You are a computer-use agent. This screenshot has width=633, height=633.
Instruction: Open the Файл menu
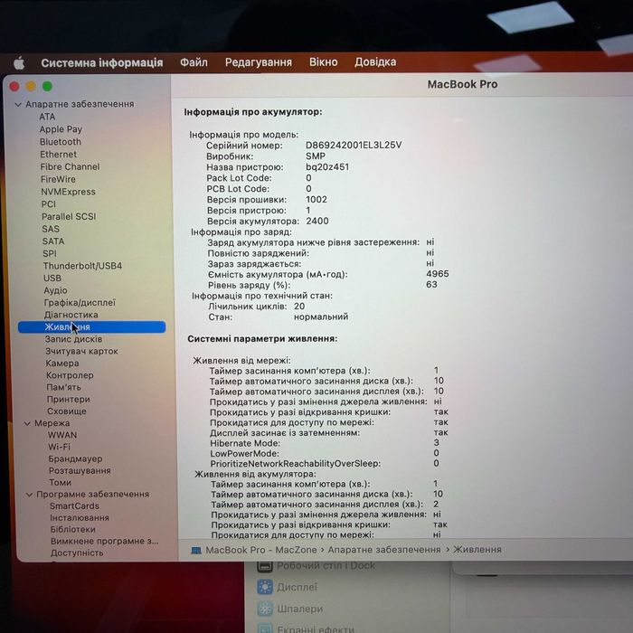(x=194, y=62)
